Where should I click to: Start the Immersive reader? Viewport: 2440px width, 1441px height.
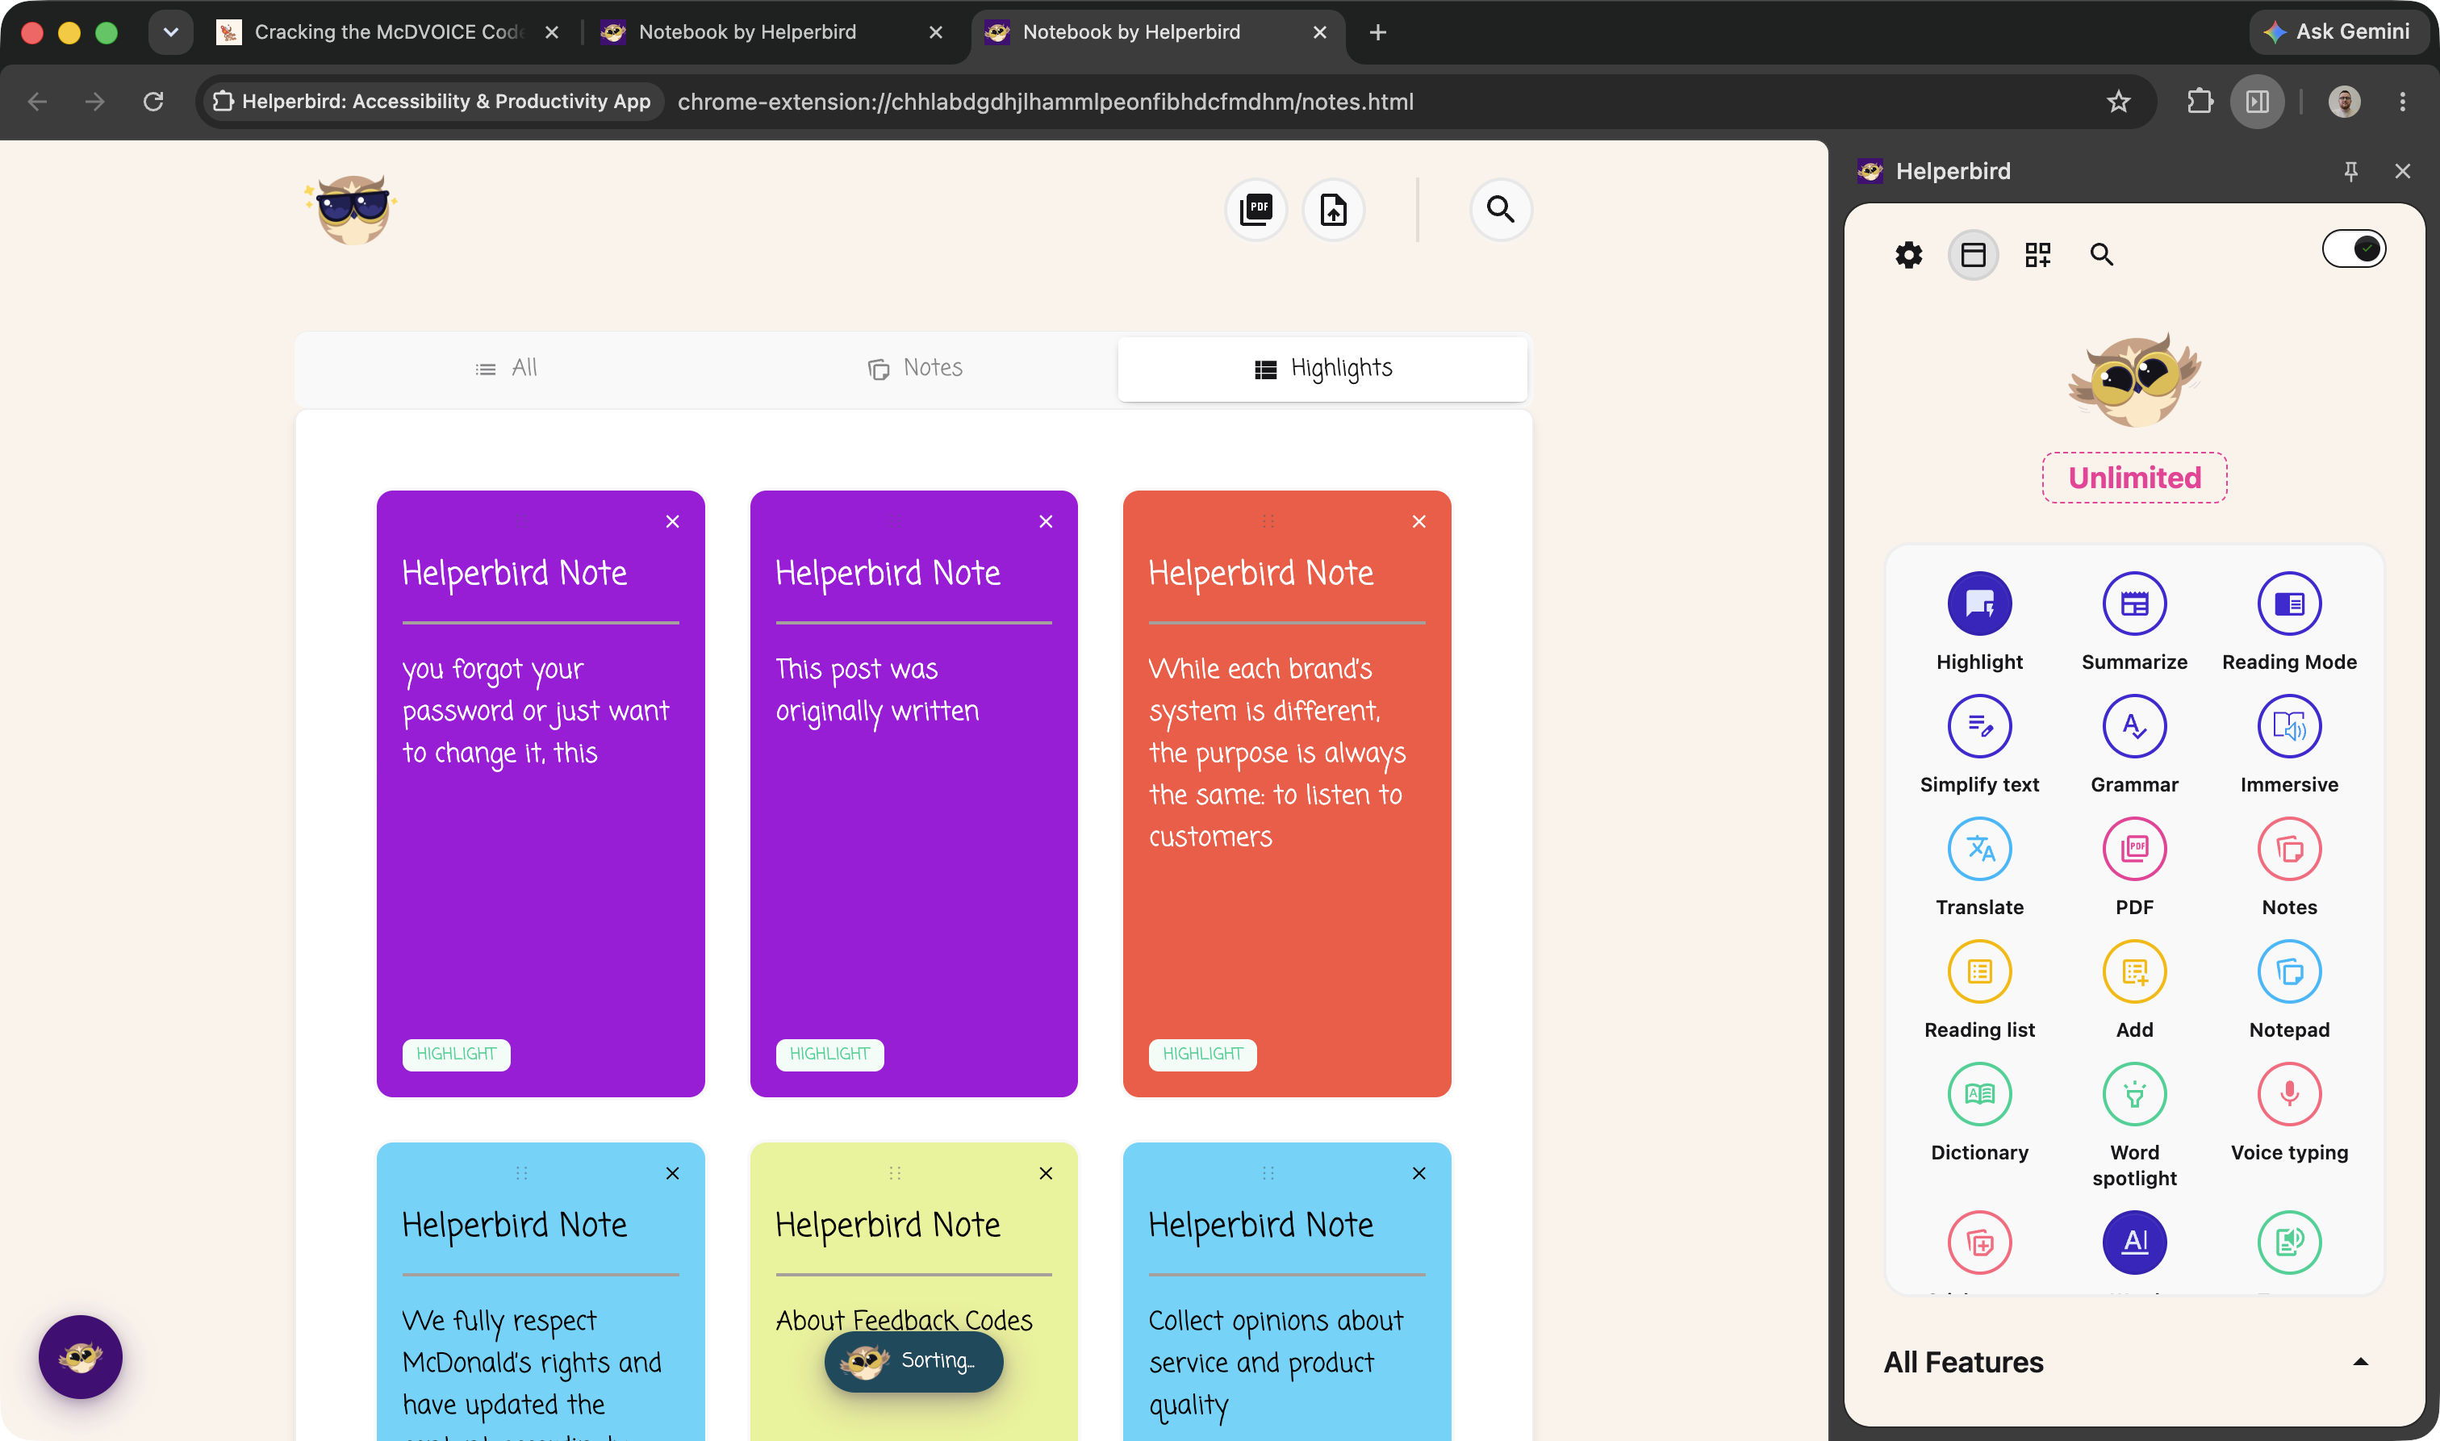point(2288,726)
